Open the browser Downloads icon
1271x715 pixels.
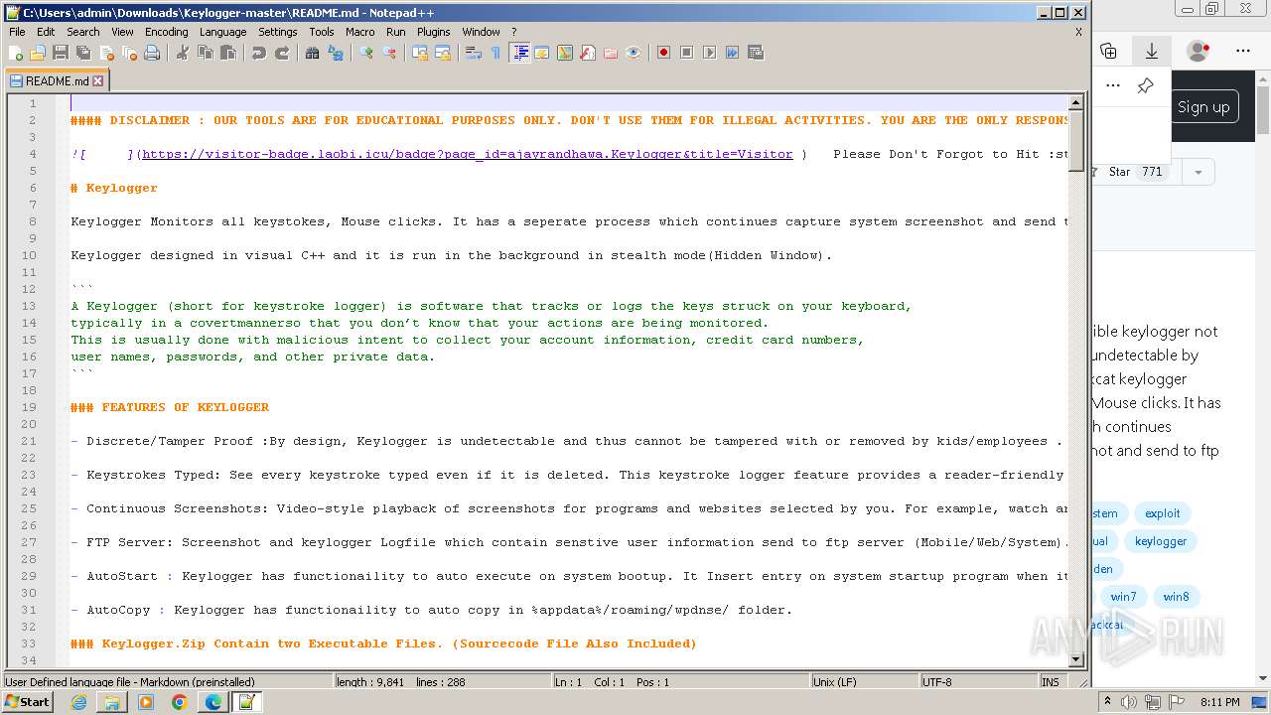[1152, 51]
